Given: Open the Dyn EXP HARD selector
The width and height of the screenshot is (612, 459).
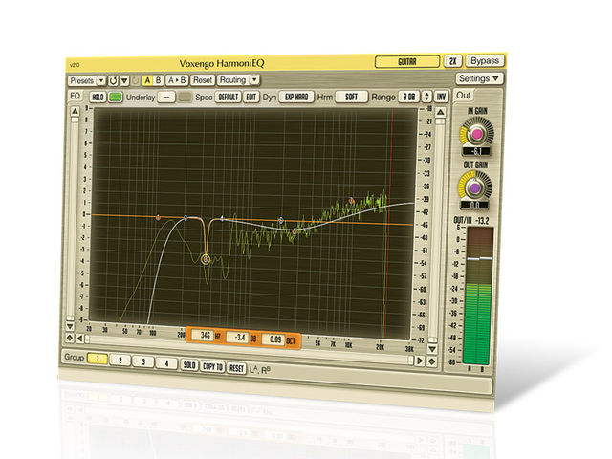Looking at the screenshot, I should coord(296,97).
